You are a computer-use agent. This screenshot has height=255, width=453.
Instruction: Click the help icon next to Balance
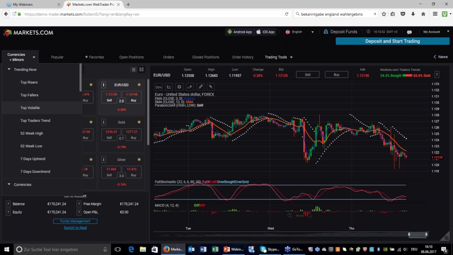tap(8, 204)
